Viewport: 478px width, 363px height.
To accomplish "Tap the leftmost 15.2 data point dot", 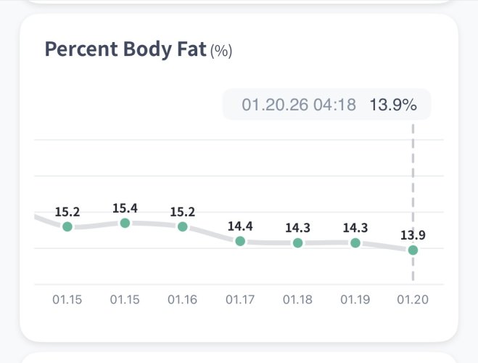I will (67, 227).
